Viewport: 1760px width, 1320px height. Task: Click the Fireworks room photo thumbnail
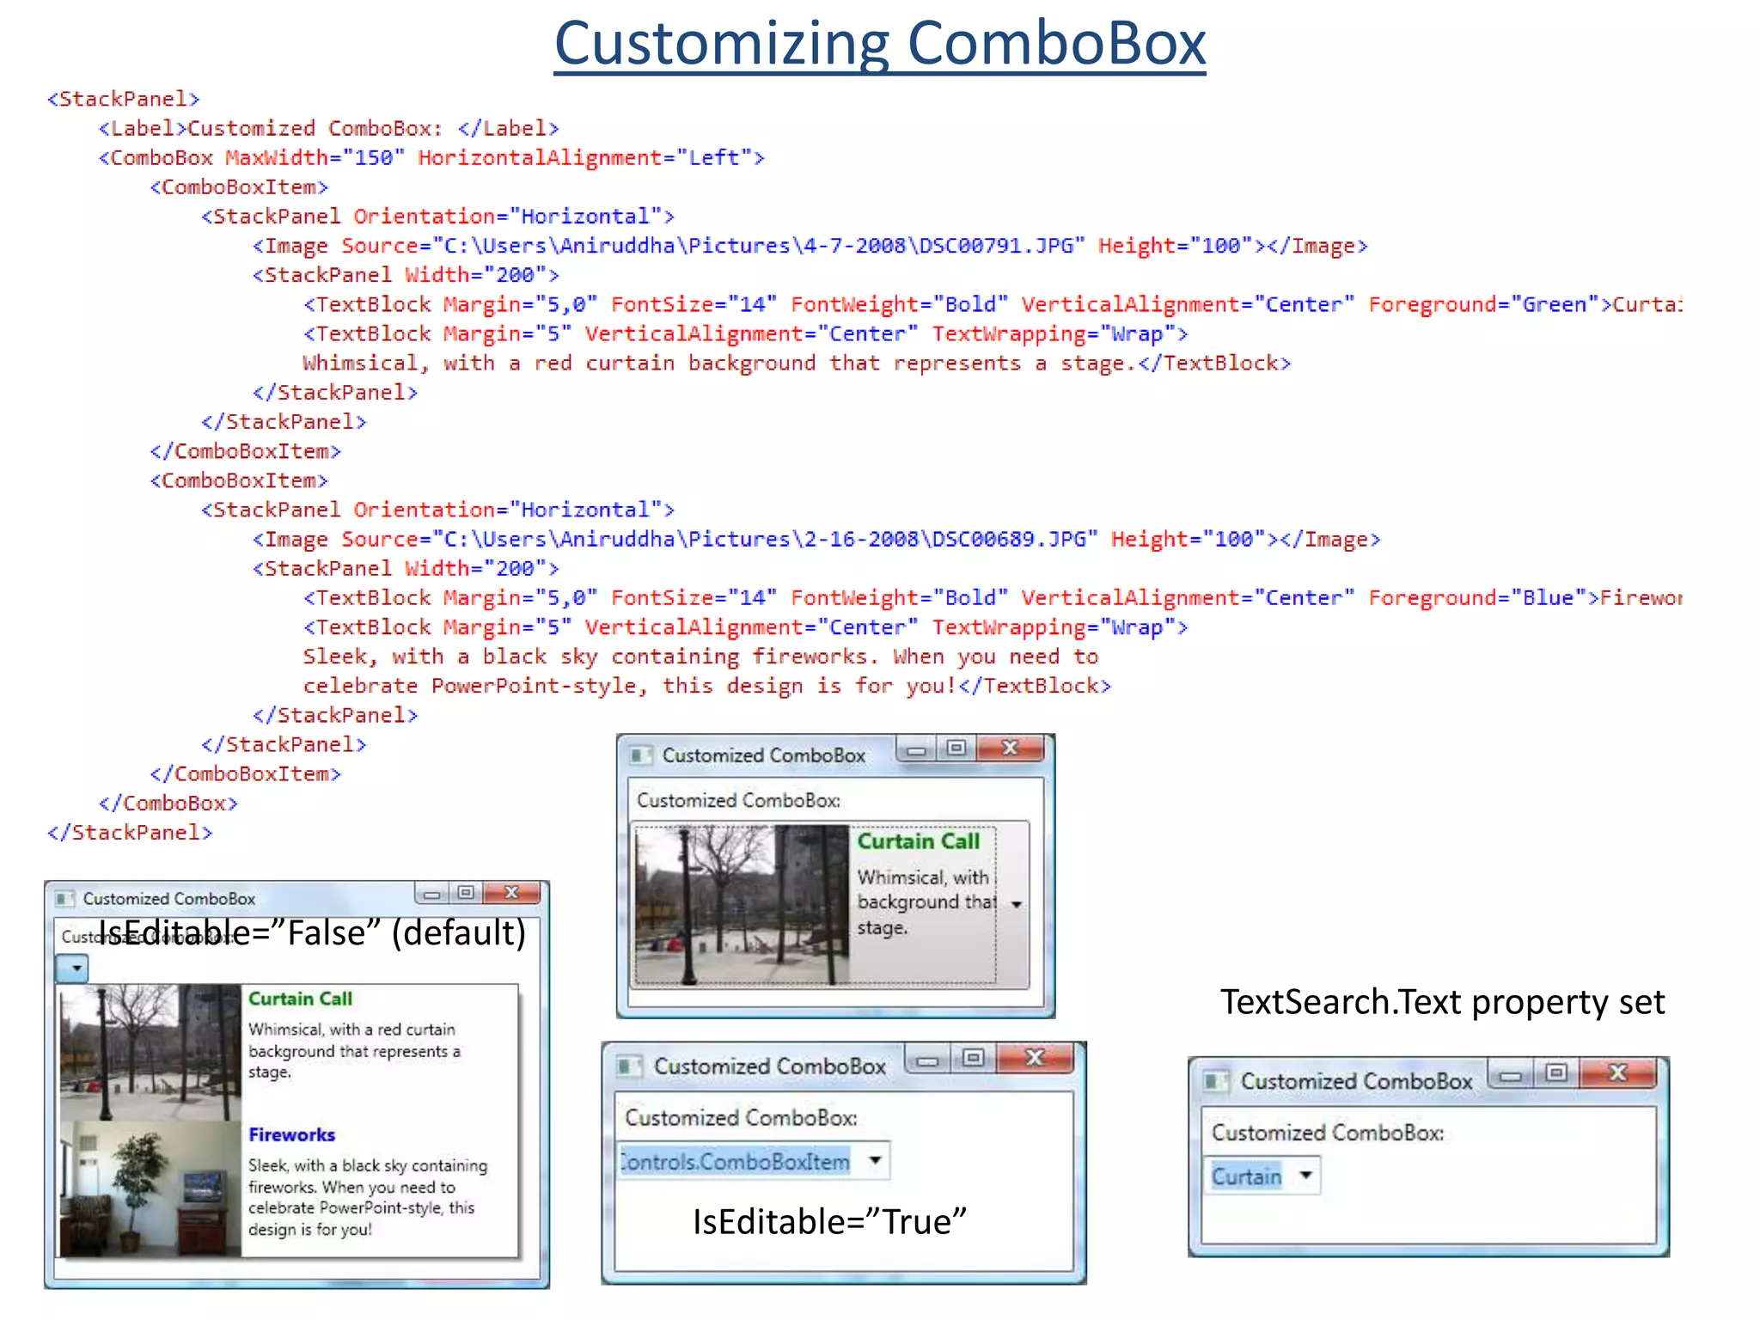(x=150, y=1189)
